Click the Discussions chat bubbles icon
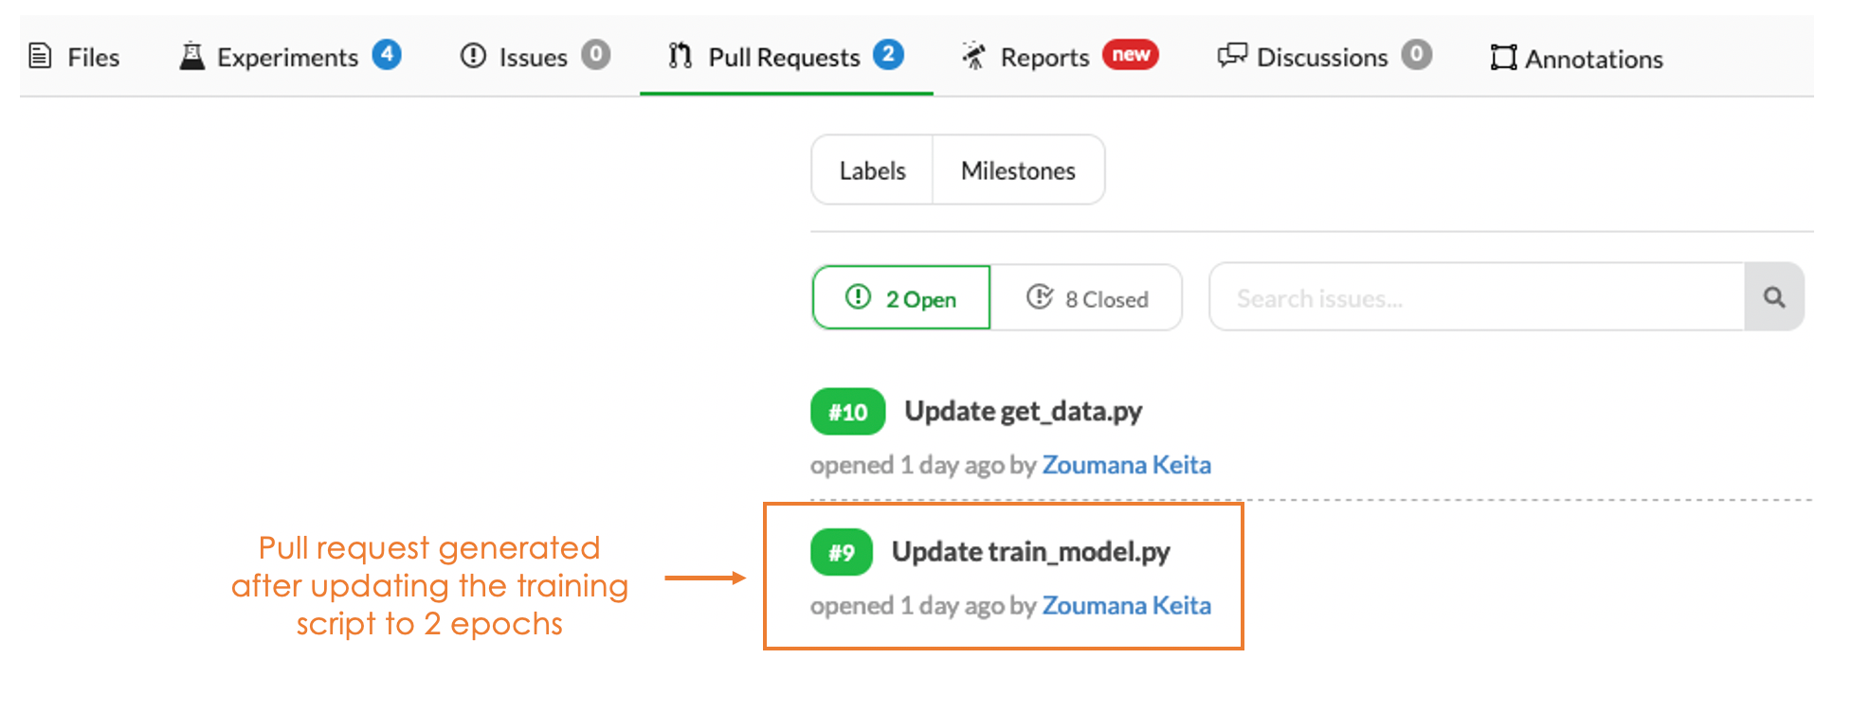 click(1231, 56)
